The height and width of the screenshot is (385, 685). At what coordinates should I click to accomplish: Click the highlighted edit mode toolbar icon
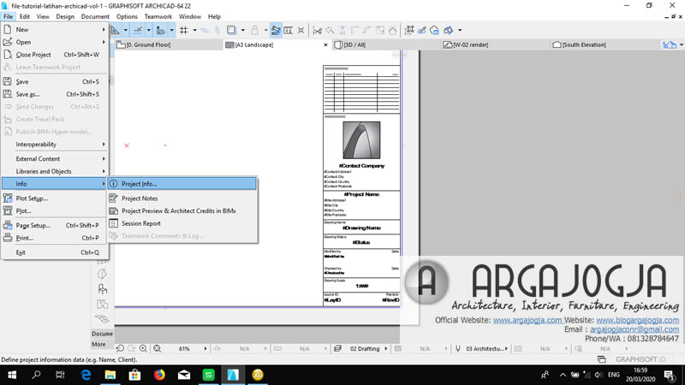(276, 30)
